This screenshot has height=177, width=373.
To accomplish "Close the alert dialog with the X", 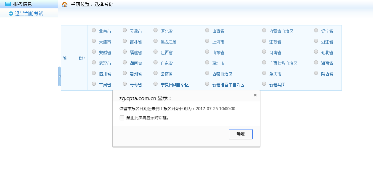I will tap(255, 95).
